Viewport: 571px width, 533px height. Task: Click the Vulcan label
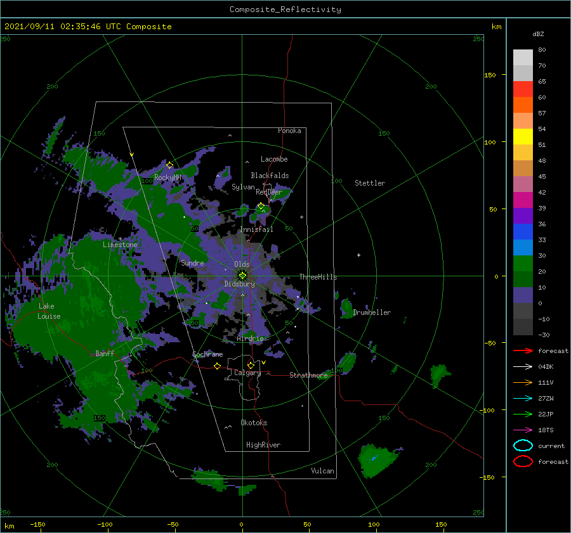(x=322, y=471)
